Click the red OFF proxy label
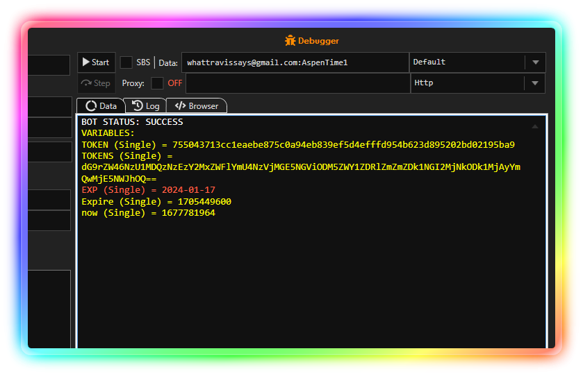 174,83
